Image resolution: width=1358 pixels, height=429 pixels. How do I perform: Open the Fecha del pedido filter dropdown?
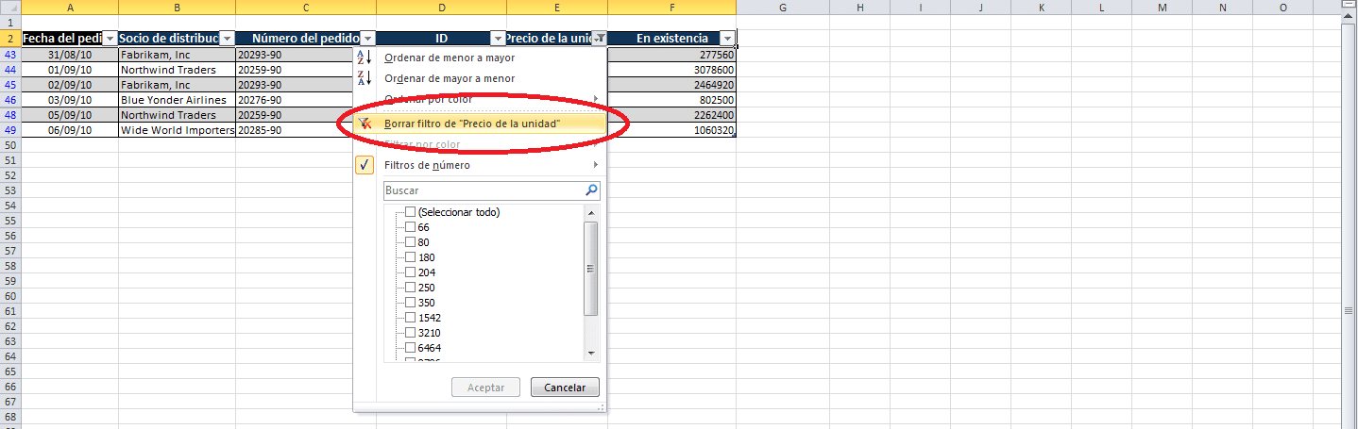110,39
